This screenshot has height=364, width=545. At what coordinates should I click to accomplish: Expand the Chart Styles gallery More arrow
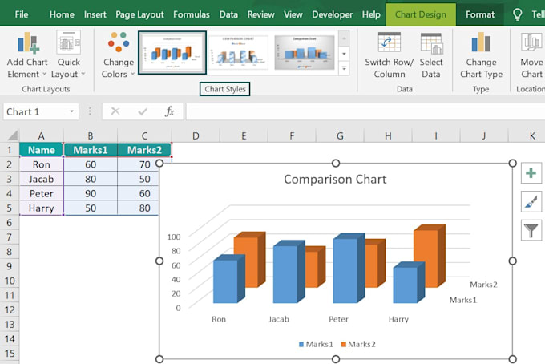(344, 68)
